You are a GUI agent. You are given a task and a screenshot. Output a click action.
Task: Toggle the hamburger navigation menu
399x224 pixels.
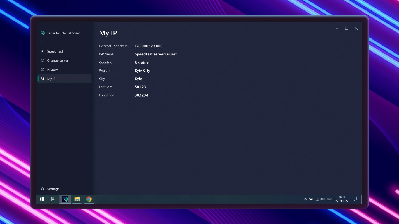(x=42, y=42)
